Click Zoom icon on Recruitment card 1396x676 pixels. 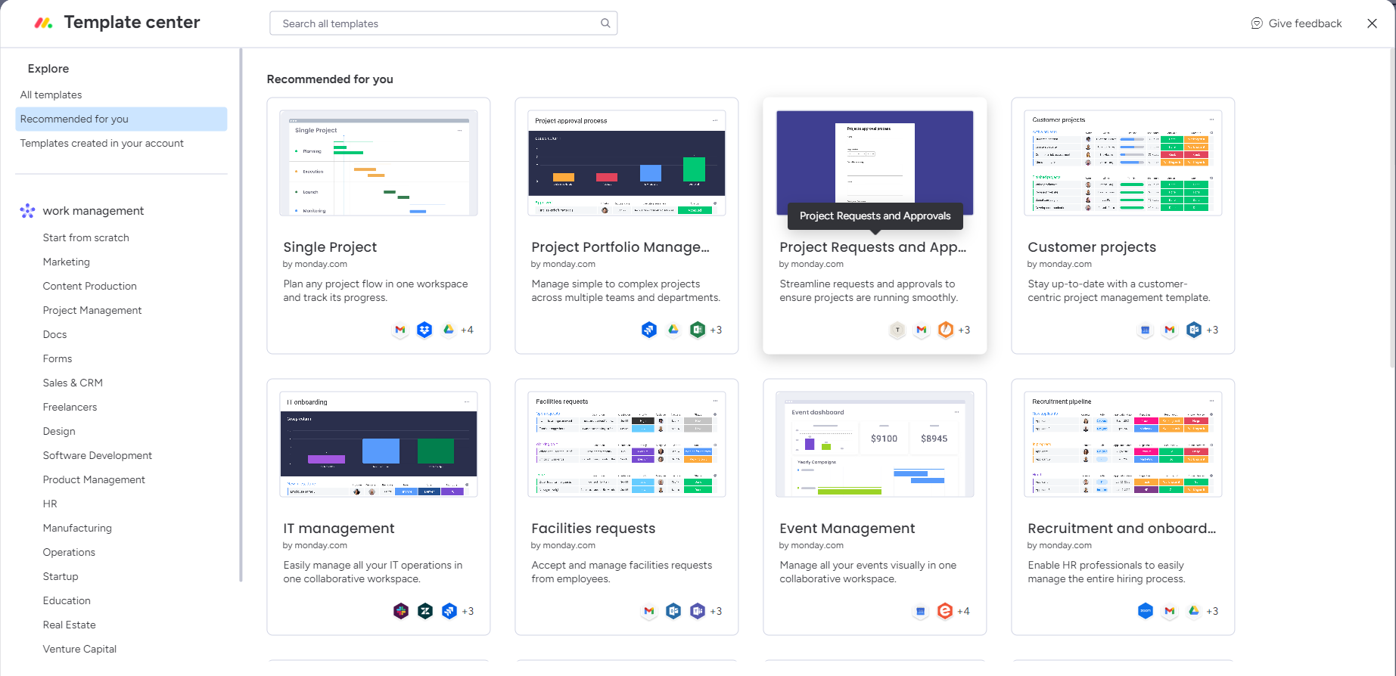(1146, 611)
